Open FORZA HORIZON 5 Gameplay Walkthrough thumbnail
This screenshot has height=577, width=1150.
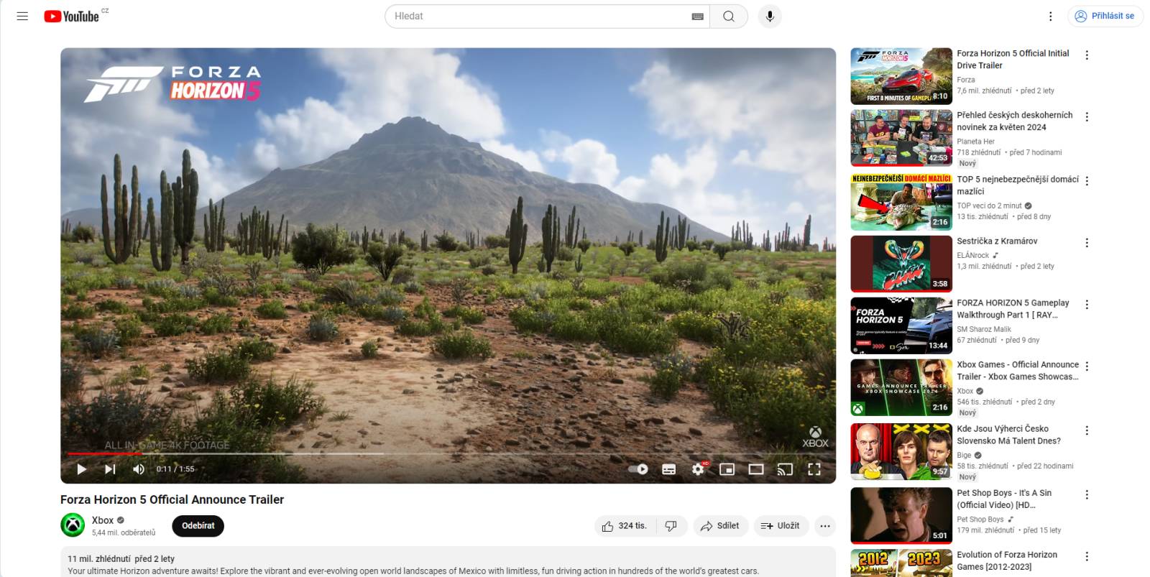pyautogui.click(x=901, y=326)
